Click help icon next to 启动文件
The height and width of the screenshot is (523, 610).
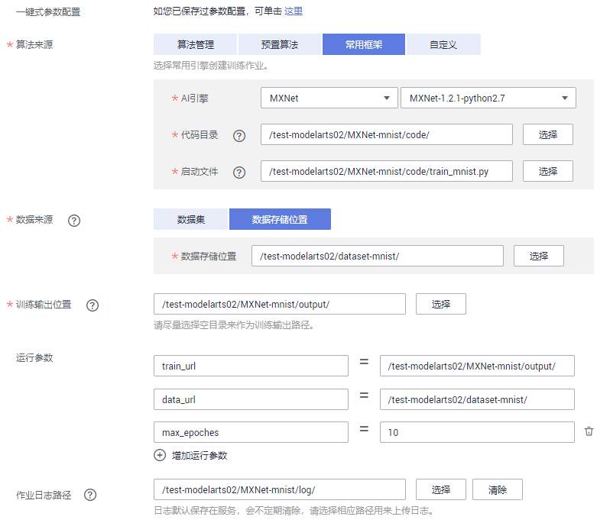(x=239, y=173)
